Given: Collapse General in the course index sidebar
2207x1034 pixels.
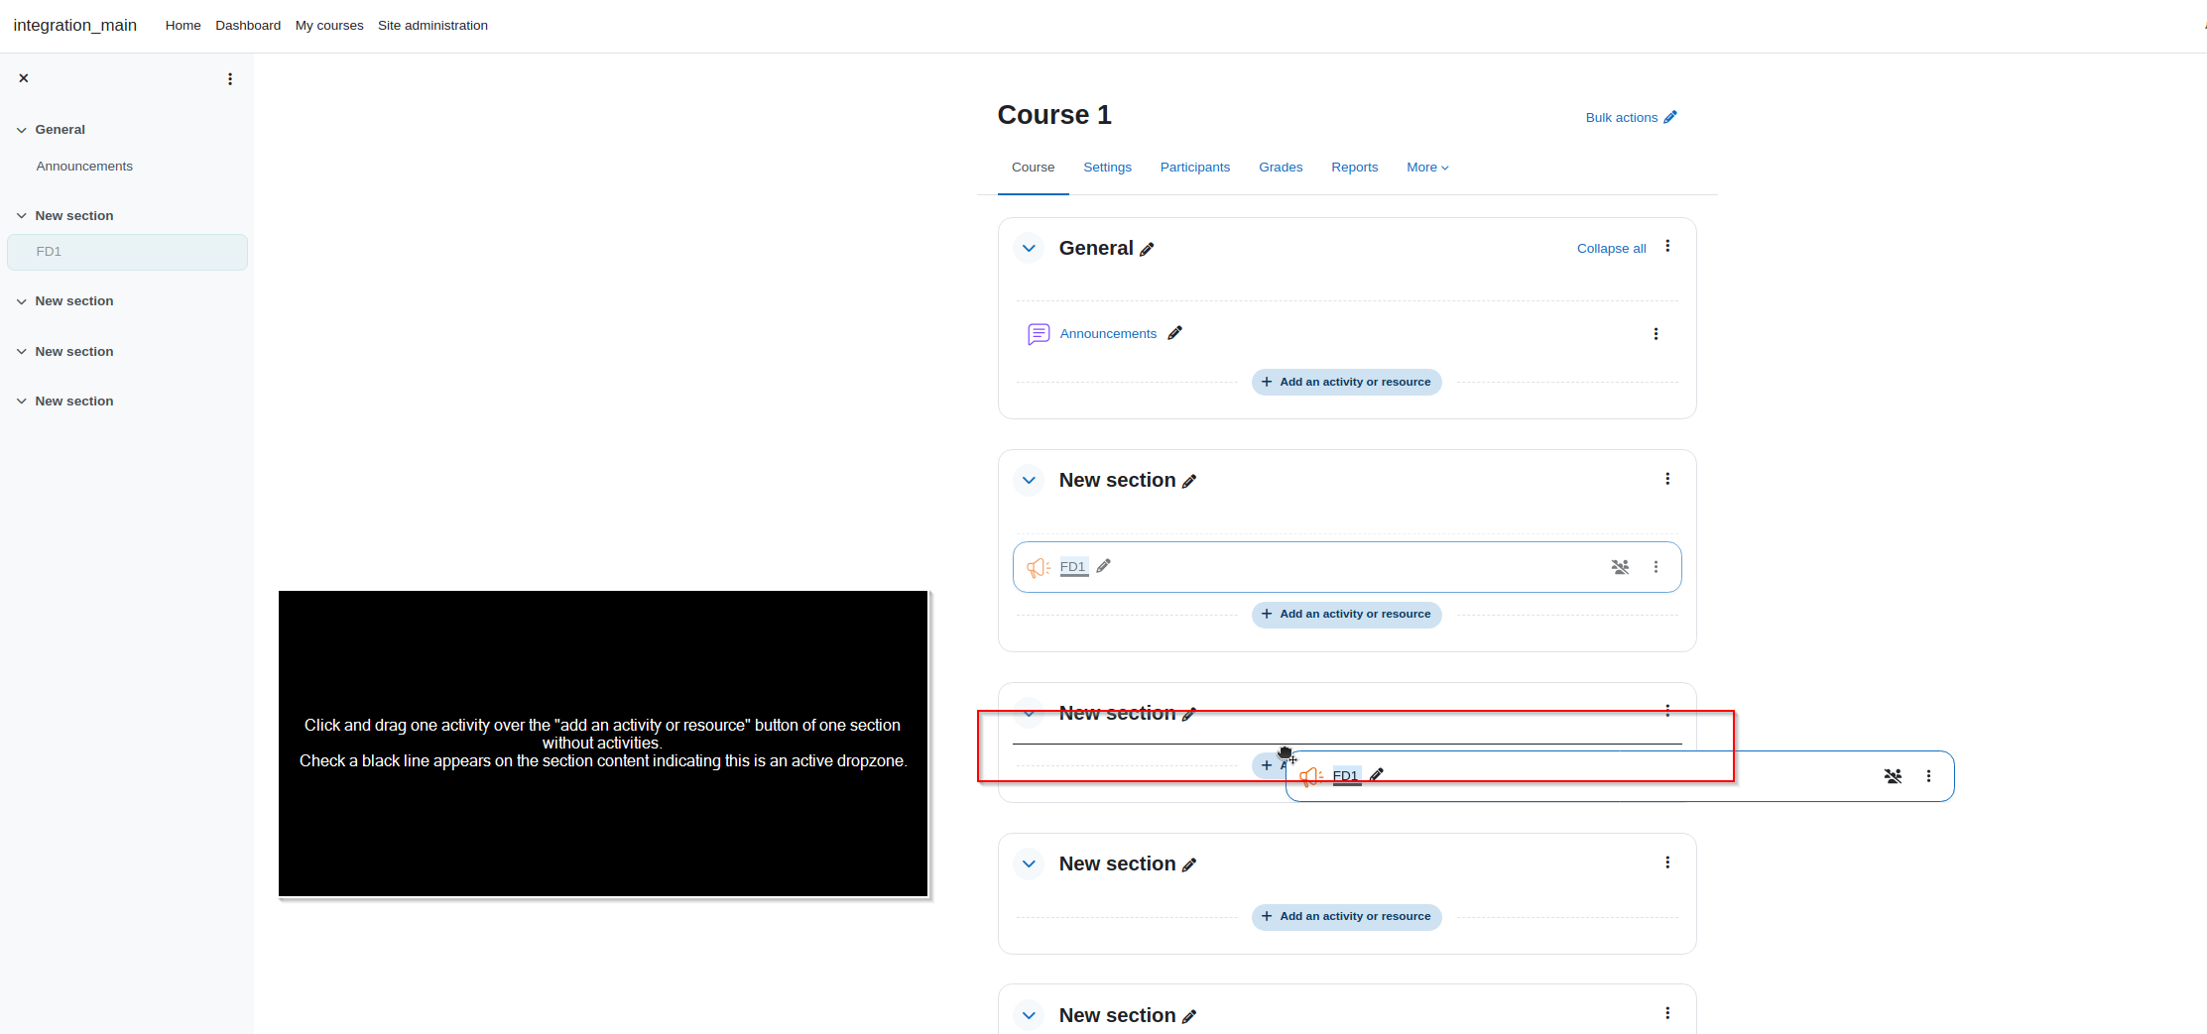Looking at the screenshot, I should 21,130.
